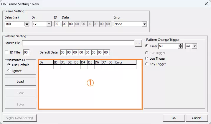Select Log Trigger as pattern change trigger
The height and width of the screenshot is (124, 211).
point(147,58)
